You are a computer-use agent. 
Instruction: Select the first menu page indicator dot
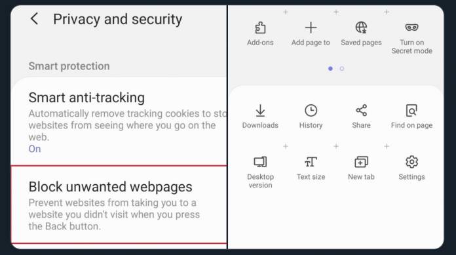coord(330,69)
